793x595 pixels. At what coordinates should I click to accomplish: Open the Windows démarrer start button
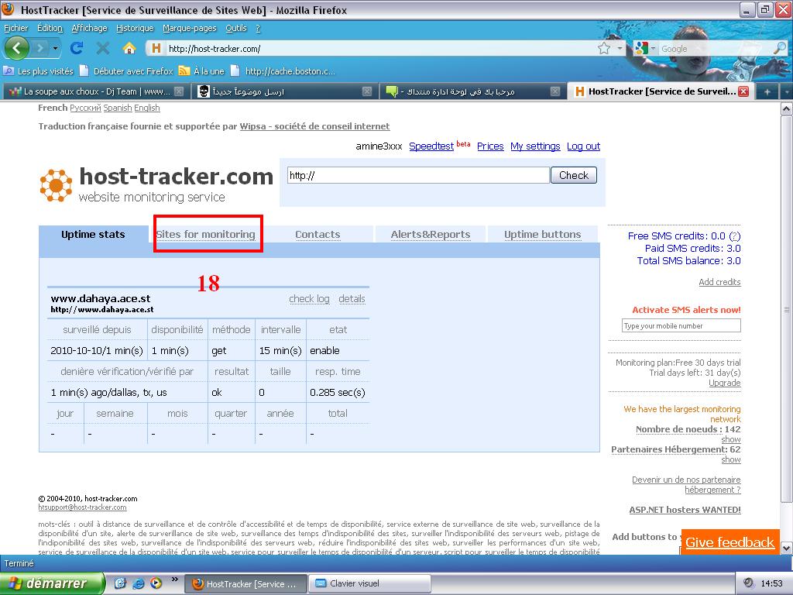point(52,583)
